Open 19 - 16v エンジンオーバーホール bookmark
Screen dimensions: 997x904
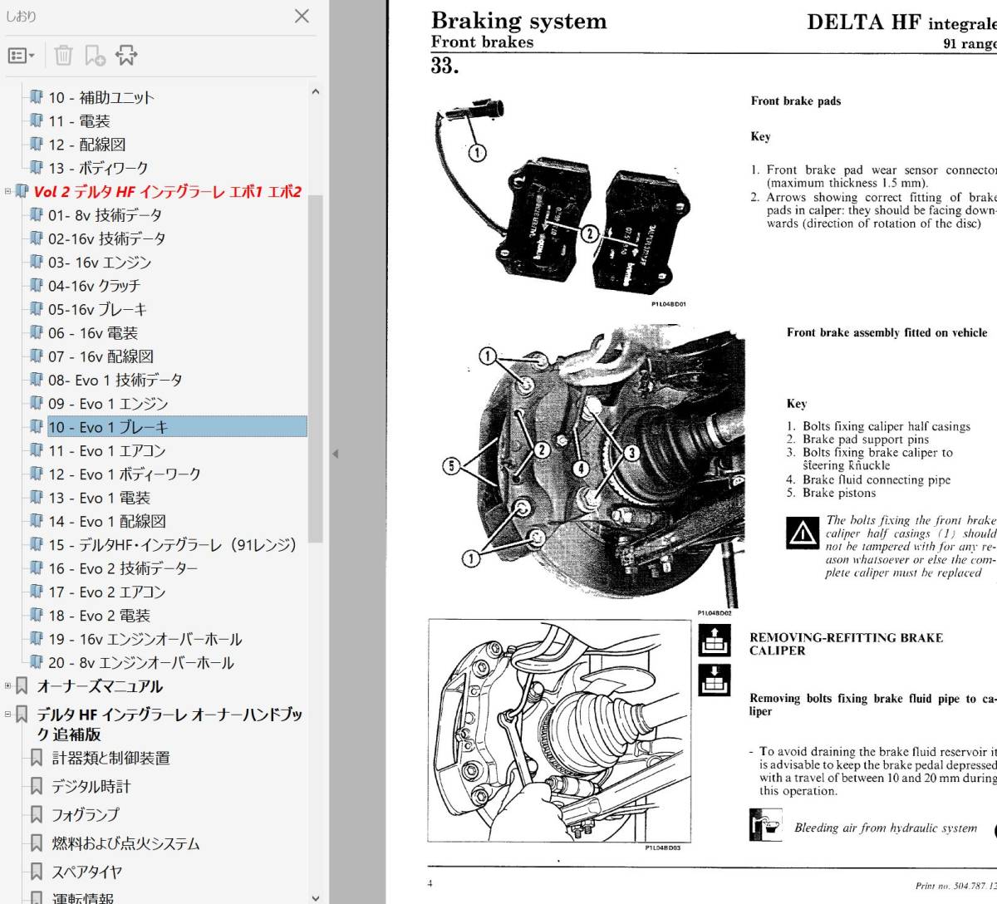[x=145, y=639]
